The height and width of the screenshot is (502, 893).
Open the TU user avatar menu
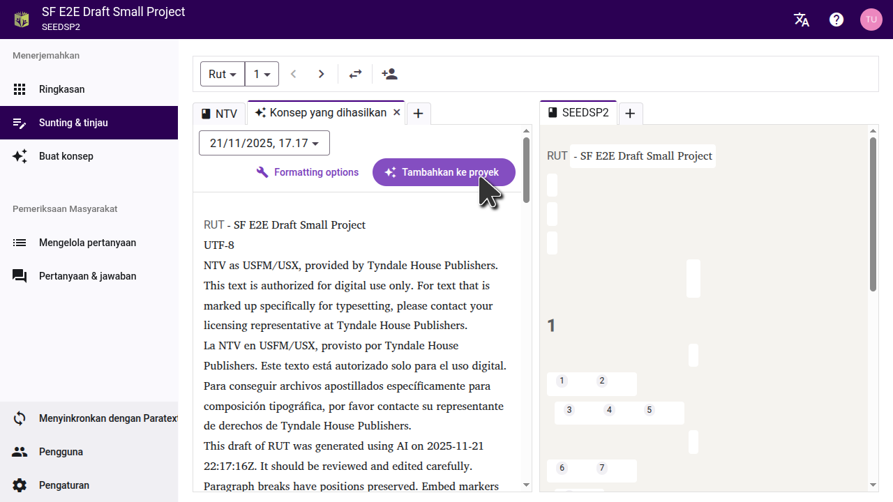[871, 20]
